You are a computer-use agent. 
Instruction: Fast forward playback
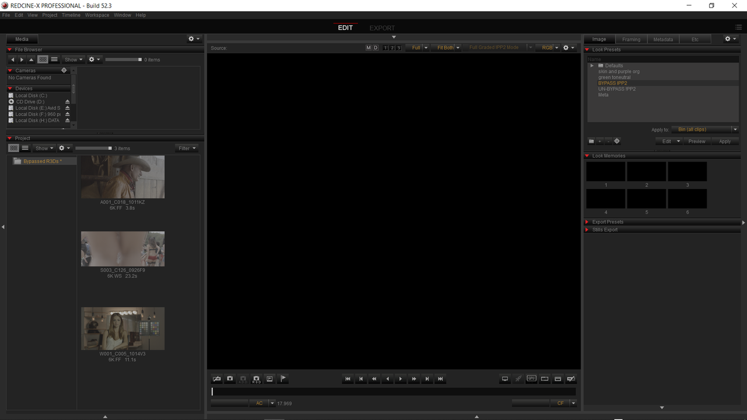tap(414, 379)
